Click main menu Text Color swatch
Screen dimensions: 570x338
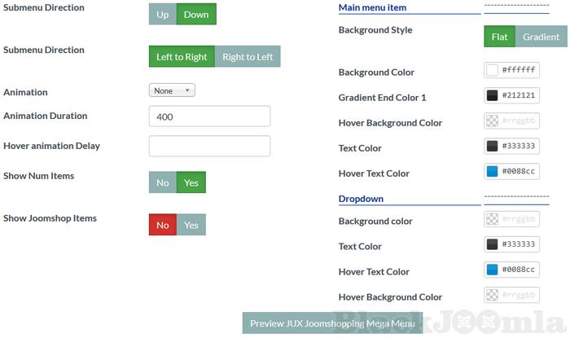coord(492,147)
